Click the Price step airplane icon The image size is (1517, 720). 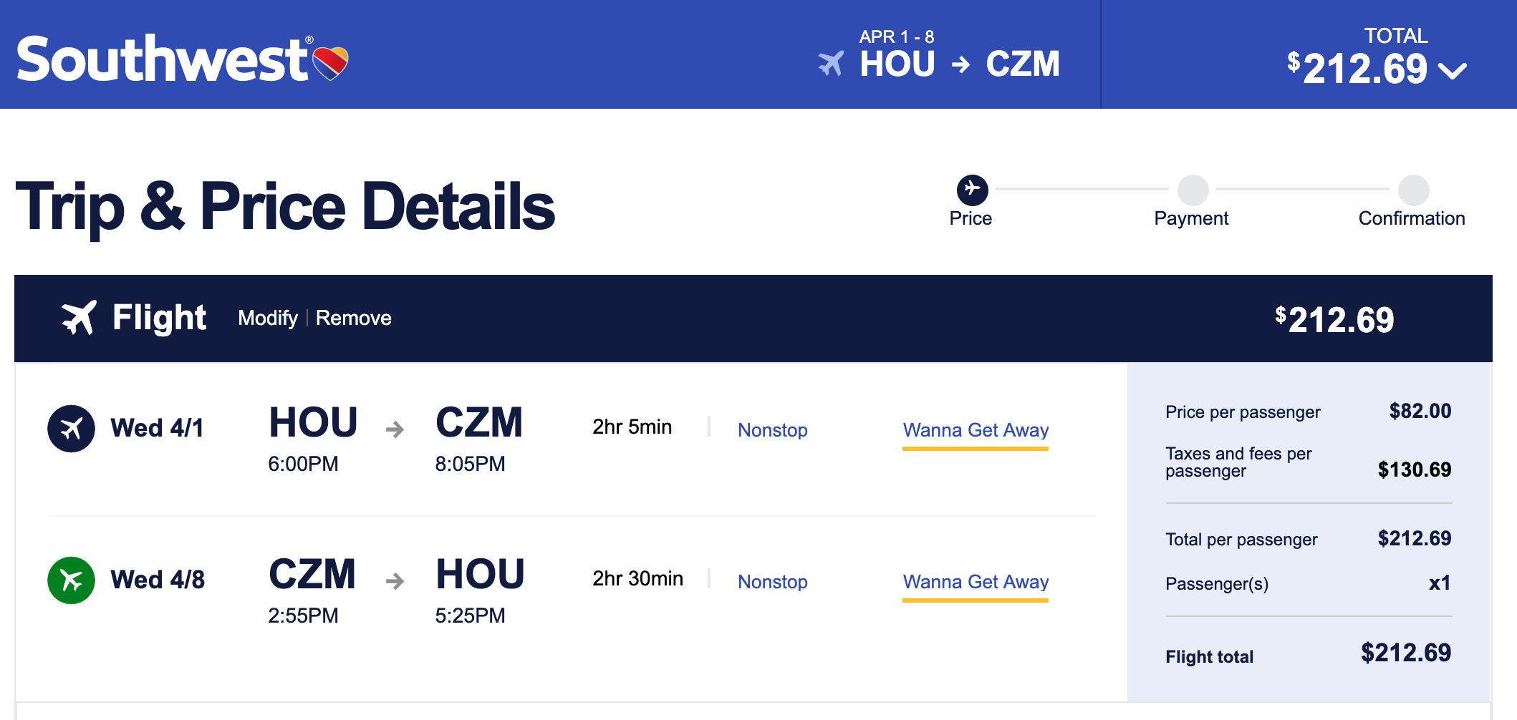[x=972, y=190]
